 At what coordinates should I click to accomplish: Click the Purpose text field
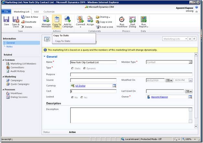click(x=131, y=74)
